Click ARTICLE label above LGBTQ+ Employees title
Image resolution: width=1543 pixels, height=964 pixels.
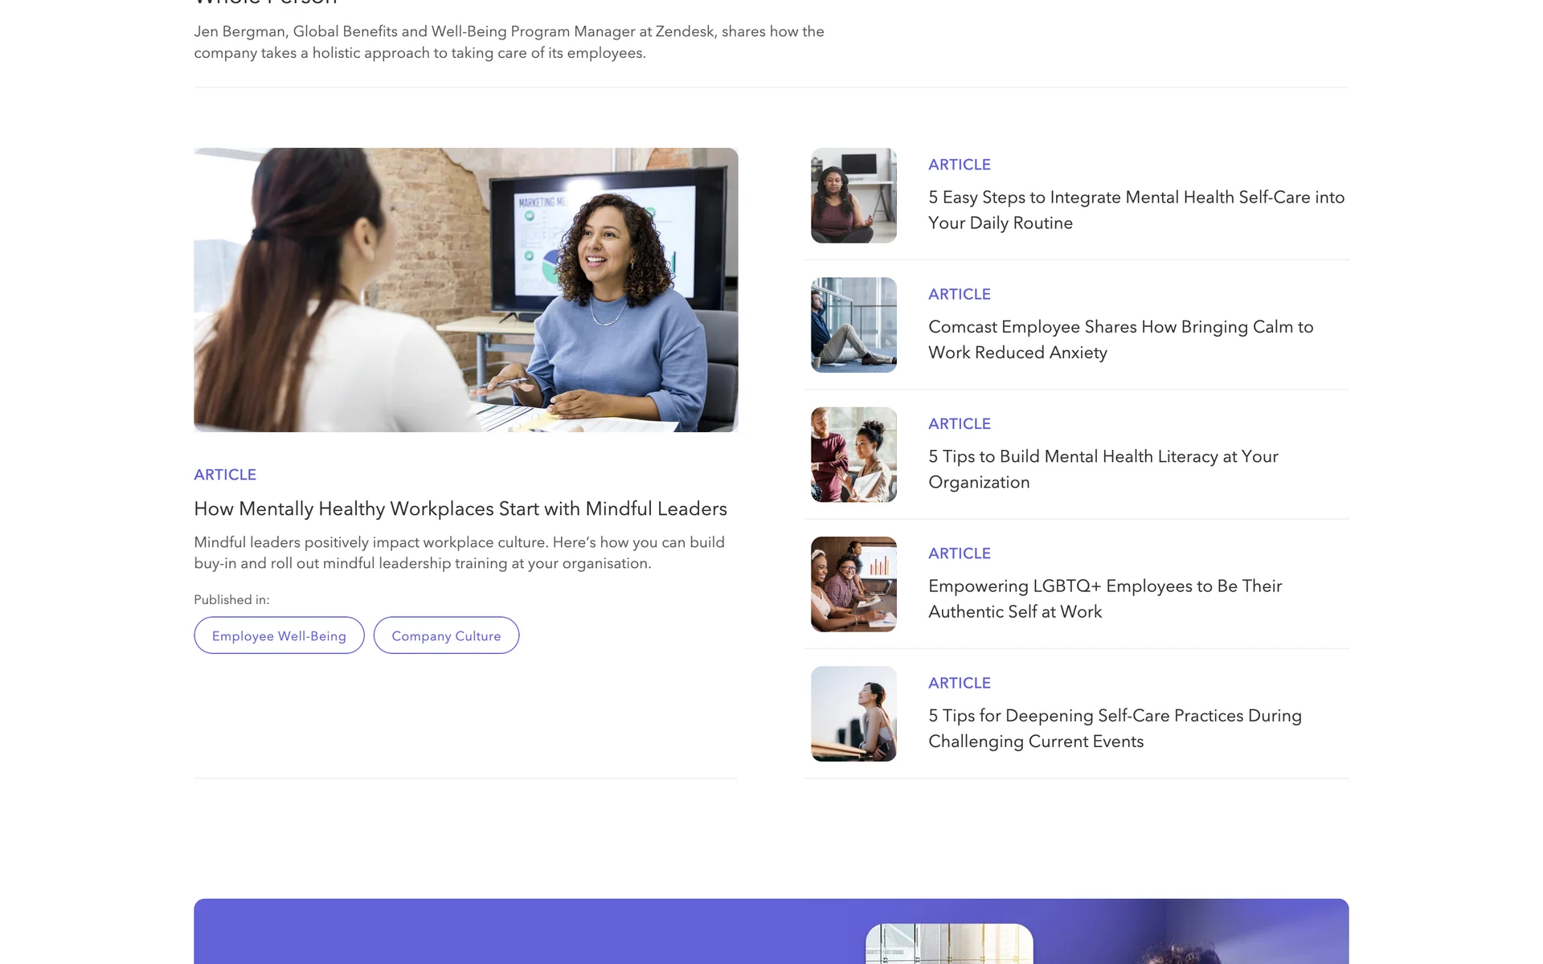click(959, 553)
